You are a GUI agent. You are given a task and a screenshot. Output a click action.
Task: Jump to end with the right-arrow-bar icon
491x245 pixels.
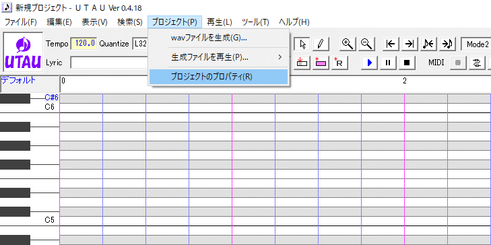tap(410, 44)
